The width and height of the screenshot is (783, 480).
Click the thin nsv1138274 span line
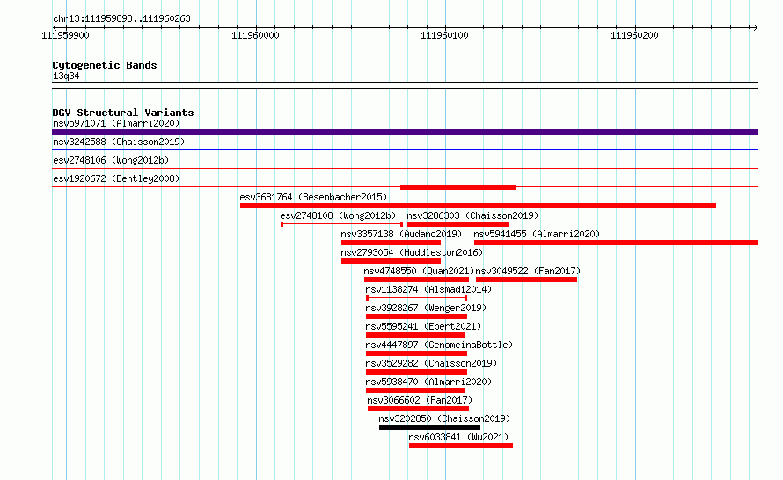point(416,298)
